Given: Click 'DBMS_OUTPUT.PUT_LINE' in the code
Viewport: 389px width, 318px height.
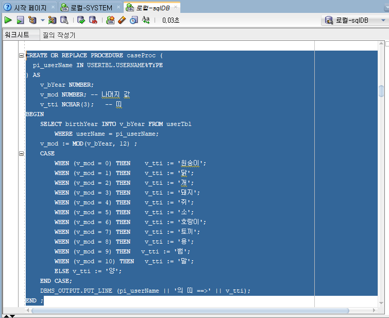Looking at the screenshot, I should click(76, 291).
